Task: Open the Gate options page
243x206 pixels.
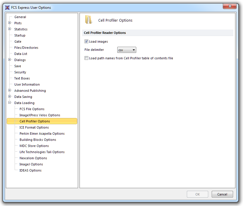Action: click(18, 41)
